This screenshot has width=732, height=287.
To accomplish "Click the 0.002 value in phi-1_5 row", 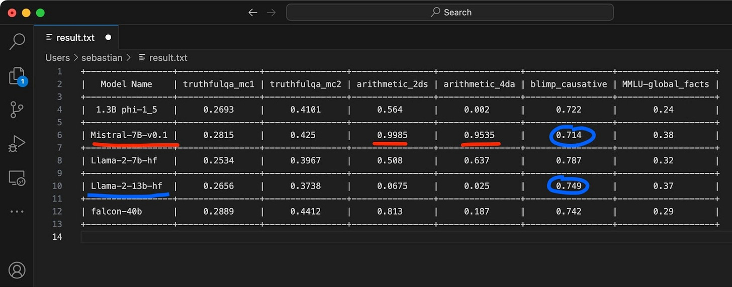I will pos(477,110).
